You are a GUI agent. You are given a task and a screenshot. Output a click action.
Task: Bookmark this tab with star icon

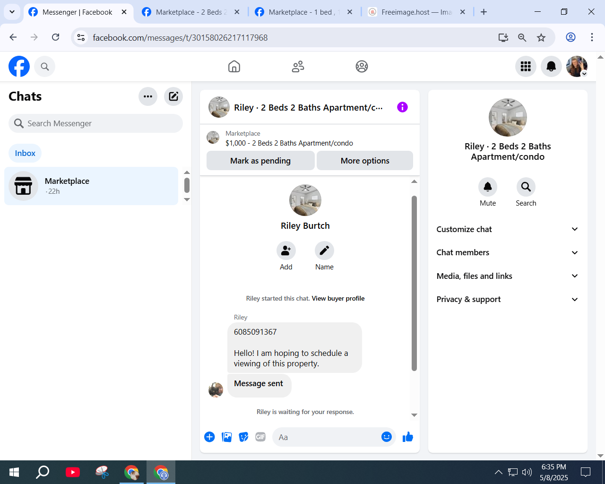tap(541, 37)
